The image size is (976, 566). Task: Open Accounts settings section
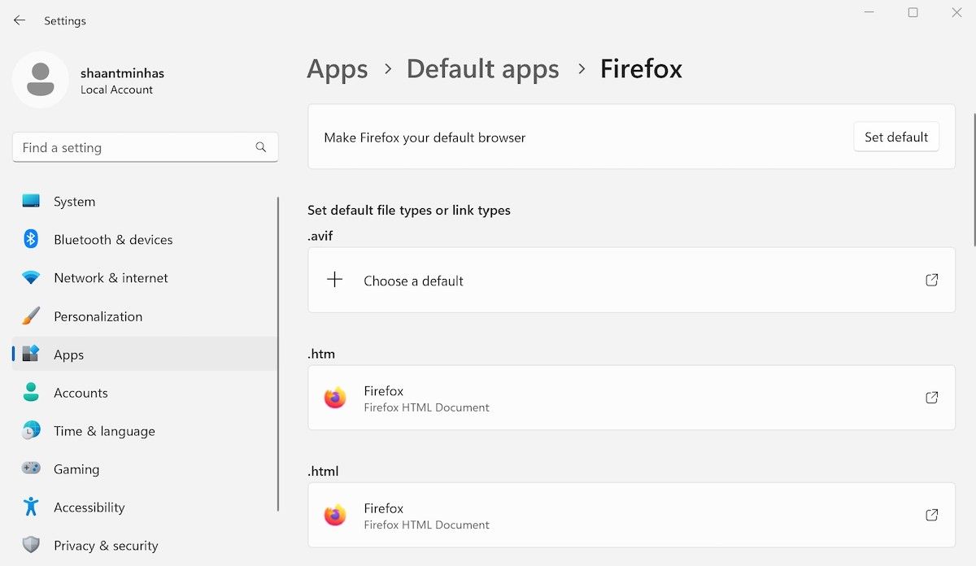(81, 393)
